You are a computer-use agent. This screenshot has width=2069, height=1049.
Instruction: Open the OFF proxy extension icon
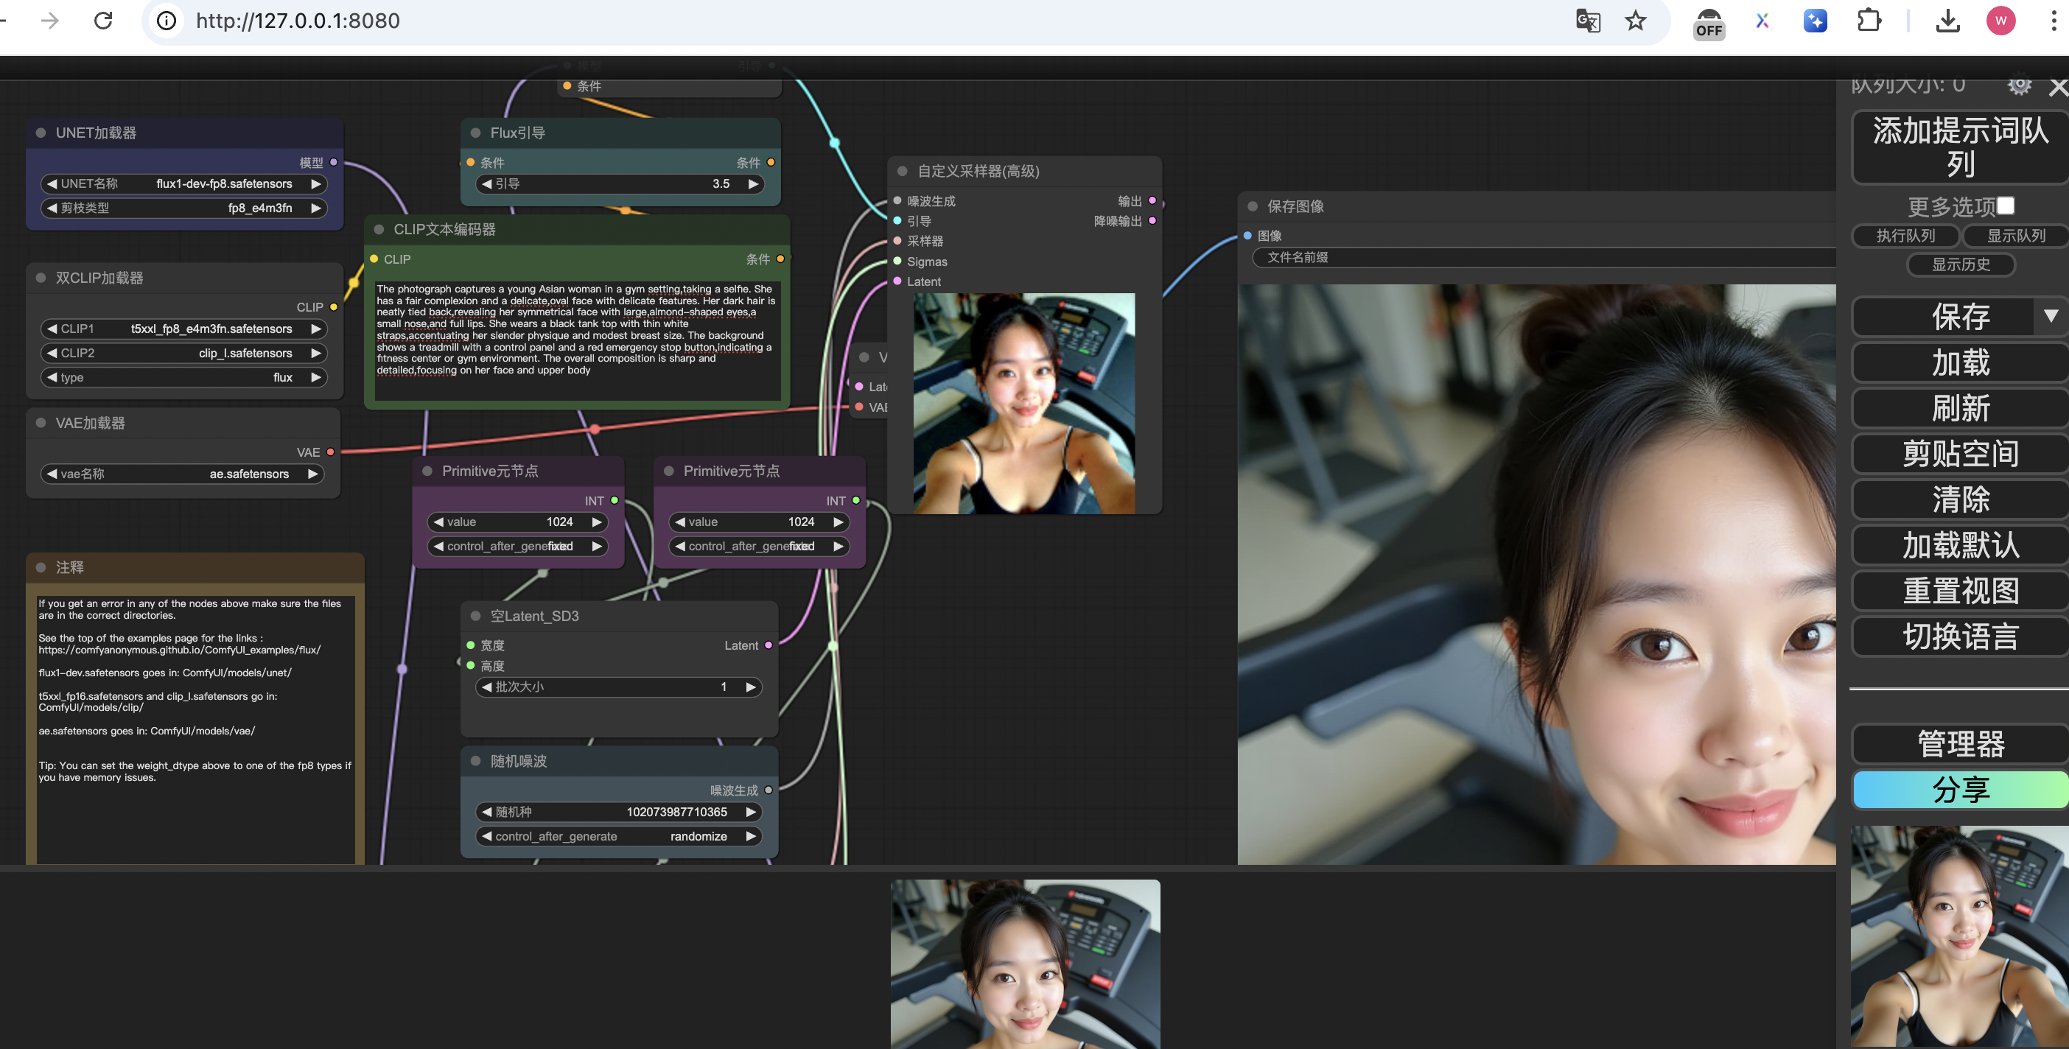pos(1709,23)
